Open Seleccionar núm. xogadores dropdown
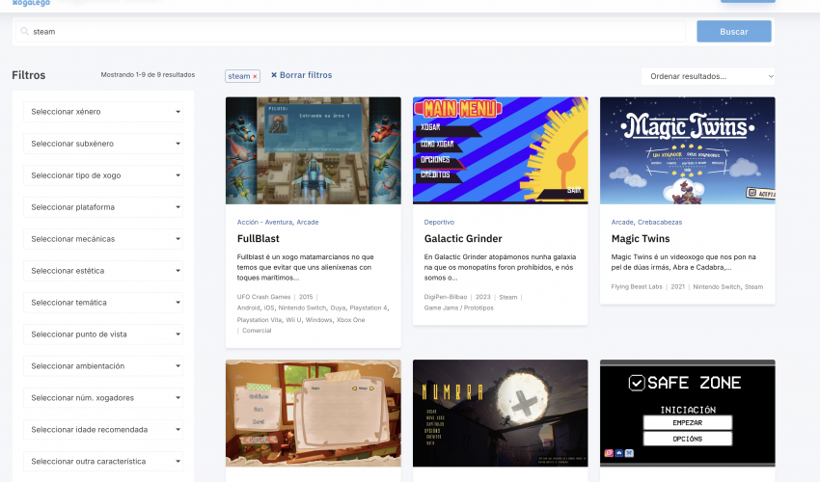The image size is (820, 482). click(103, 397)
